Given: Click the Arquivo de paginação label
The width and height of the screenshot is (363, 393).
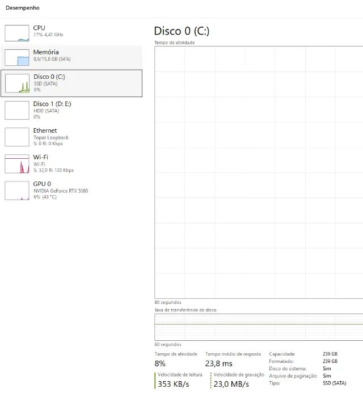Looking at the screenshot, I should click(x=293, y=376).
